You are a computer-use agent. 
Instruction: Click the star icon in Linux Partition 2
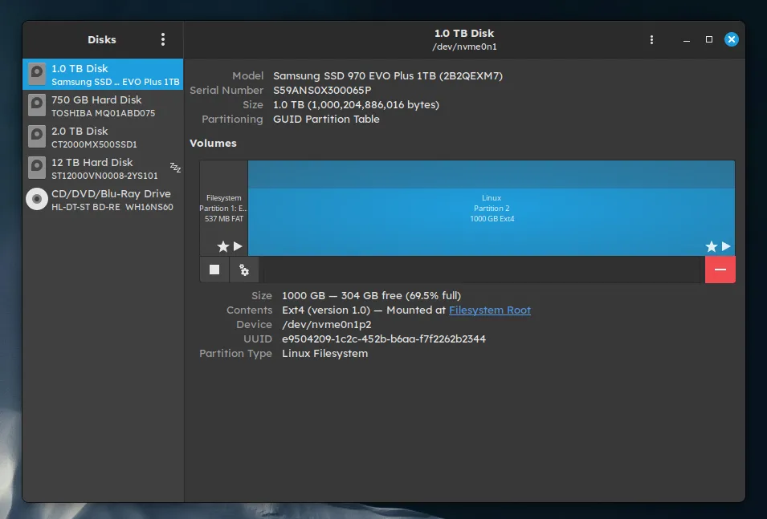[x=711, y=246]
